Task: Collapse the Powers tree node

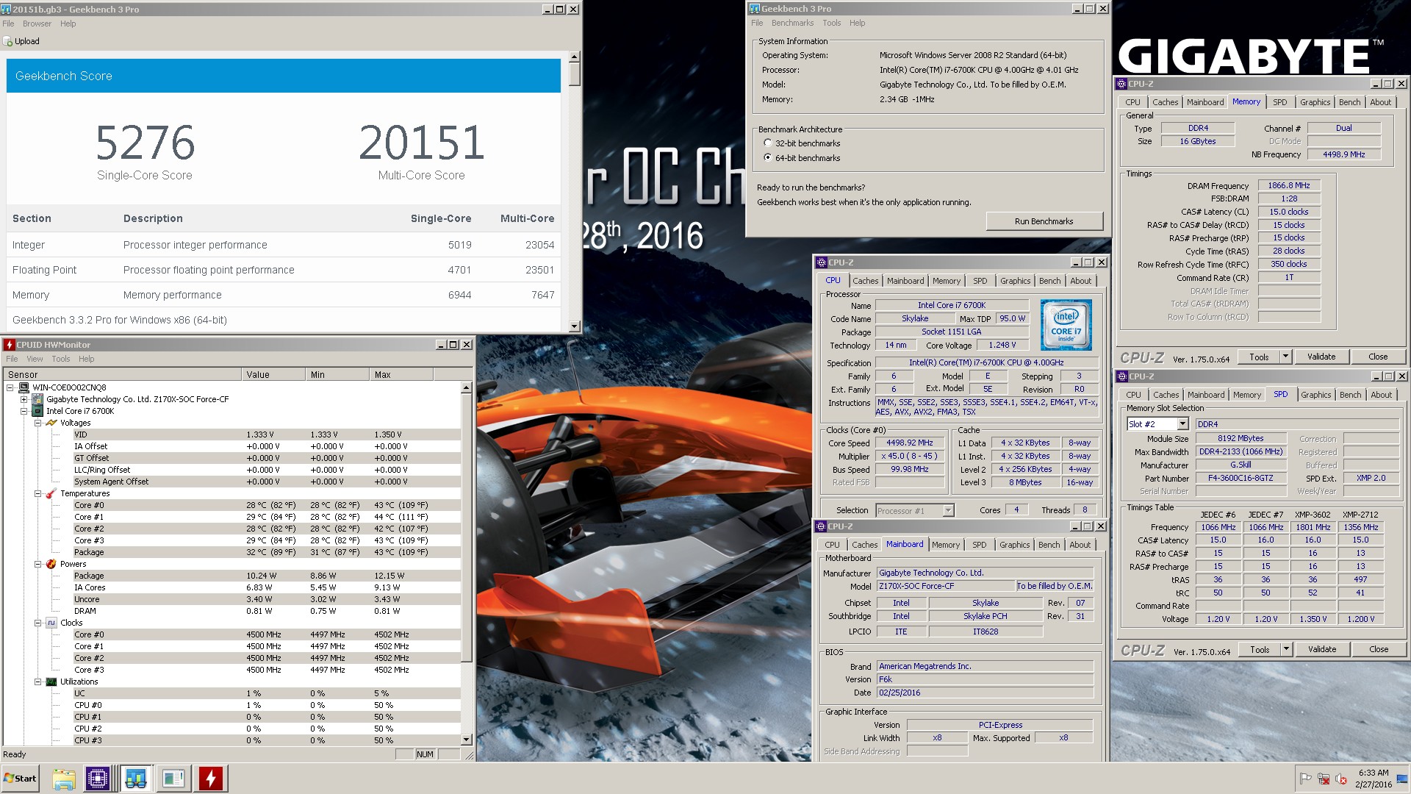Action: 37,564
